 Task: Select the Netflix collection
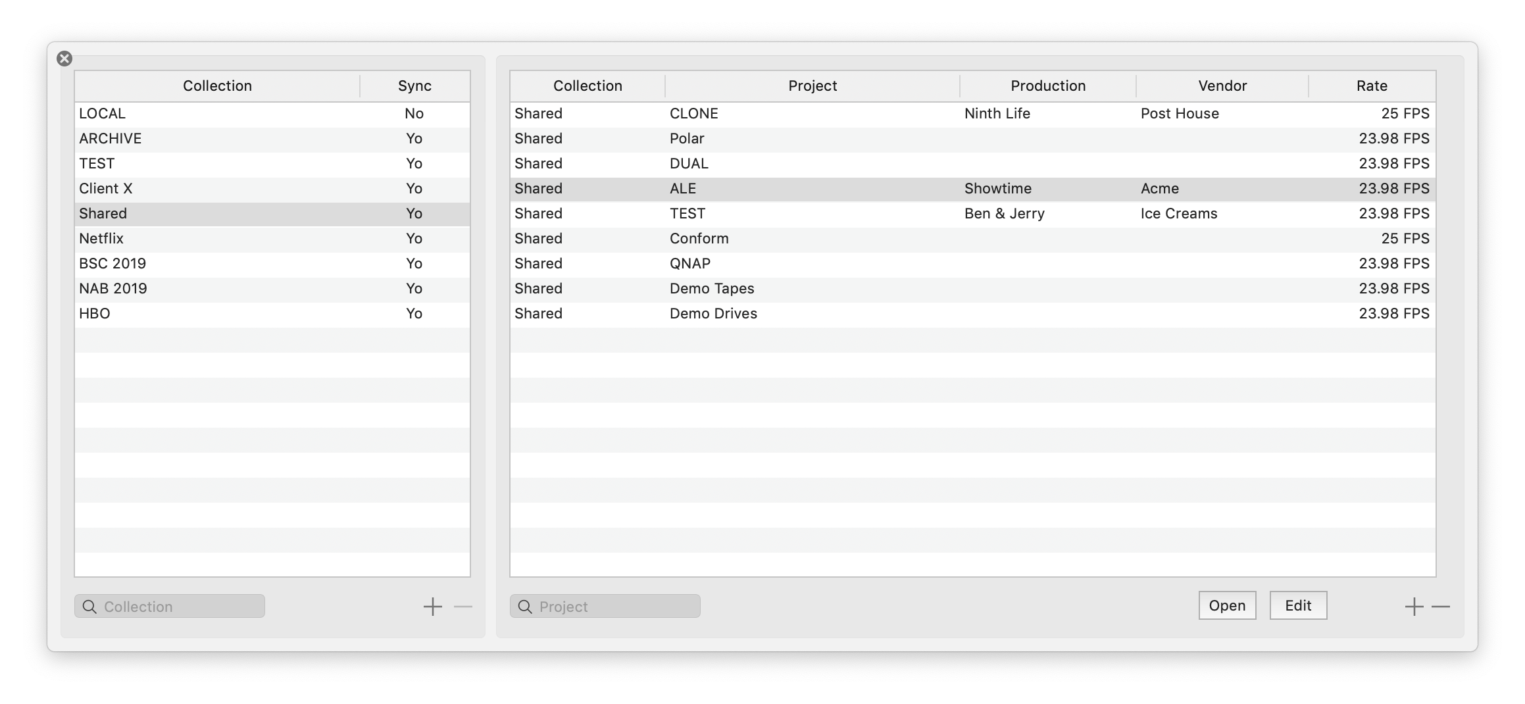click(272, 239)
